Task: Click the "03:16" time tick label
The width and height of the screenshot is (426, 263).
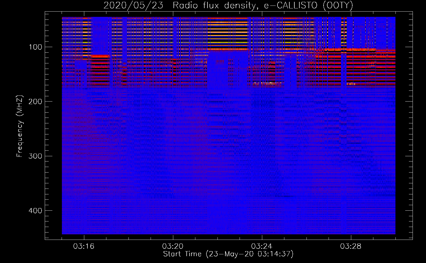Action: click(x=84, y=246)
